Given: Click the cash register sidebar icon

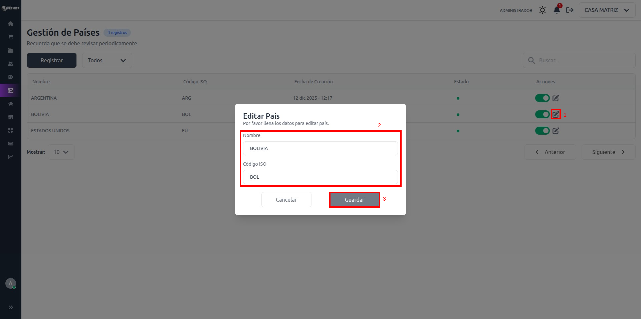Looking at the screenshot, I should 11,50.
